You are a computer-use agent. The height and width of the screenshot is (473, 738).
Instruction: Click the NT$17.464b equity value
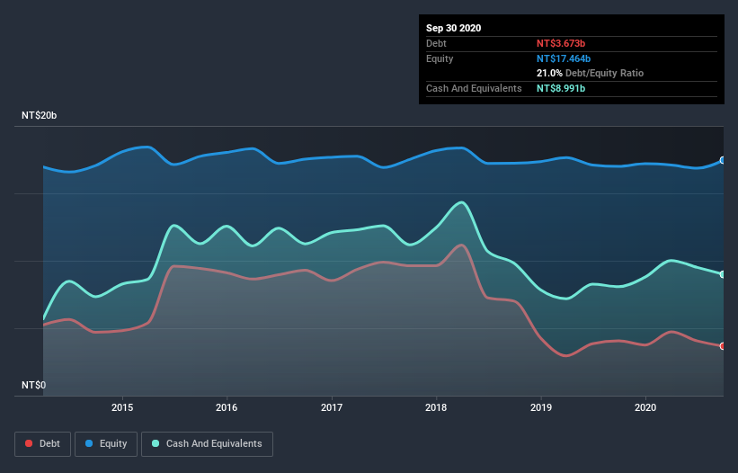click(564, 58)
